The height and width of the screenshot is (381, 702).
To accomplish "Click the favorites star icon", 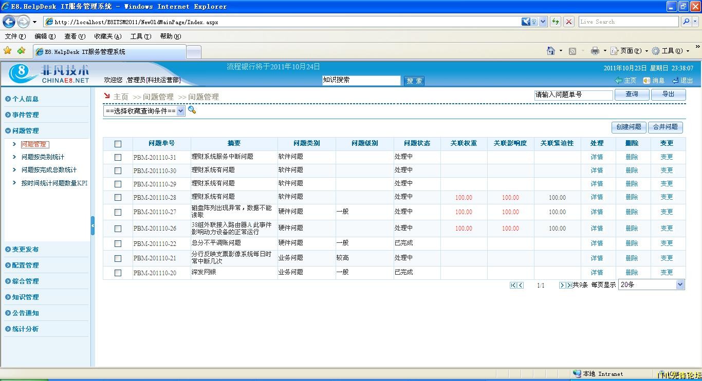I will pos(7,51).
